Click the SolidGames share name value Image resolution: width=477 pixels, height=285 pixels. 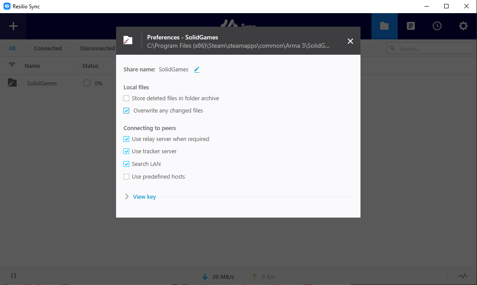click(173, 70)
